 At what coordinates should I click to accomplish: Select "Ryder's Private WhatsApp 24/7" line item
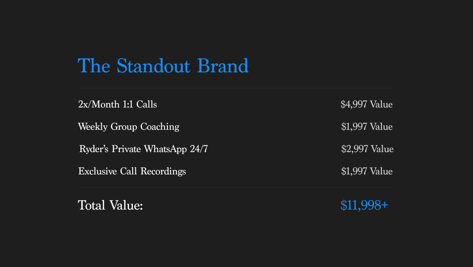[144, 149]
